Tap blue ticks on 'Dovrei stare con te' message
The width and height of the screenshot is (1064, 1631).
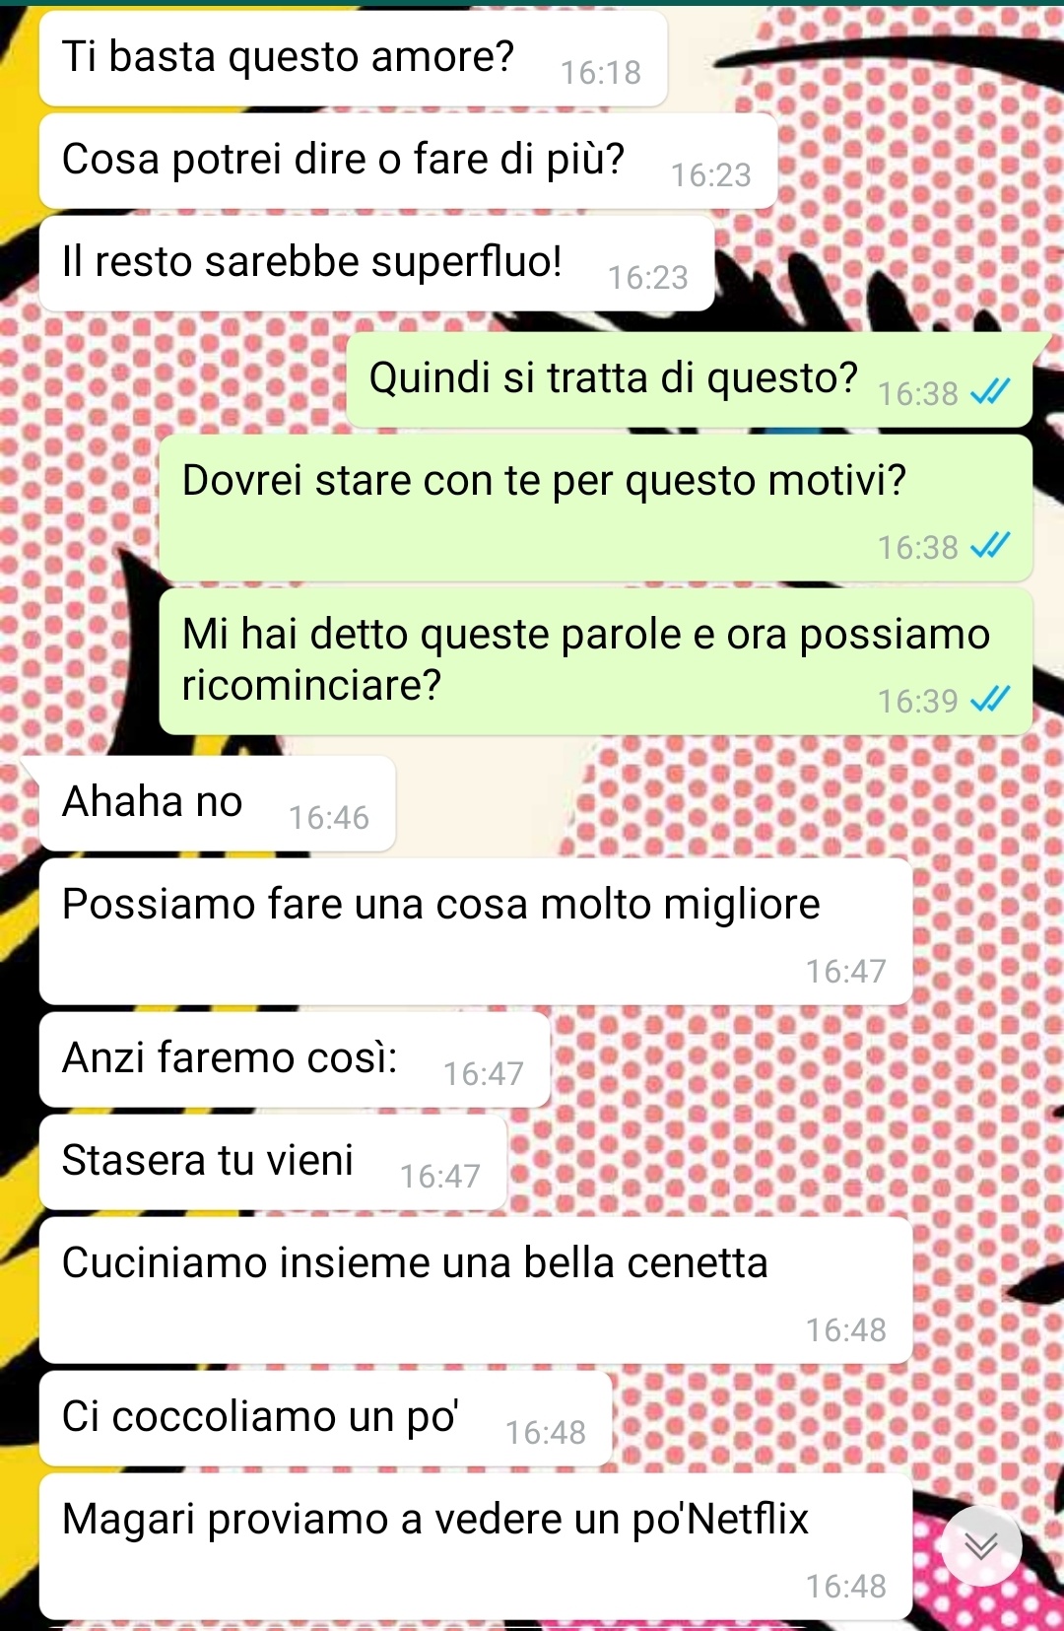click(990, 547)
